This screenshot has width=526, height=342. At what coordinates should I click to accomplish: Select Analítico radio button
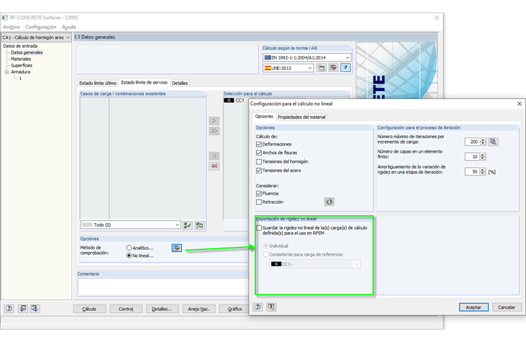[129, 248]
